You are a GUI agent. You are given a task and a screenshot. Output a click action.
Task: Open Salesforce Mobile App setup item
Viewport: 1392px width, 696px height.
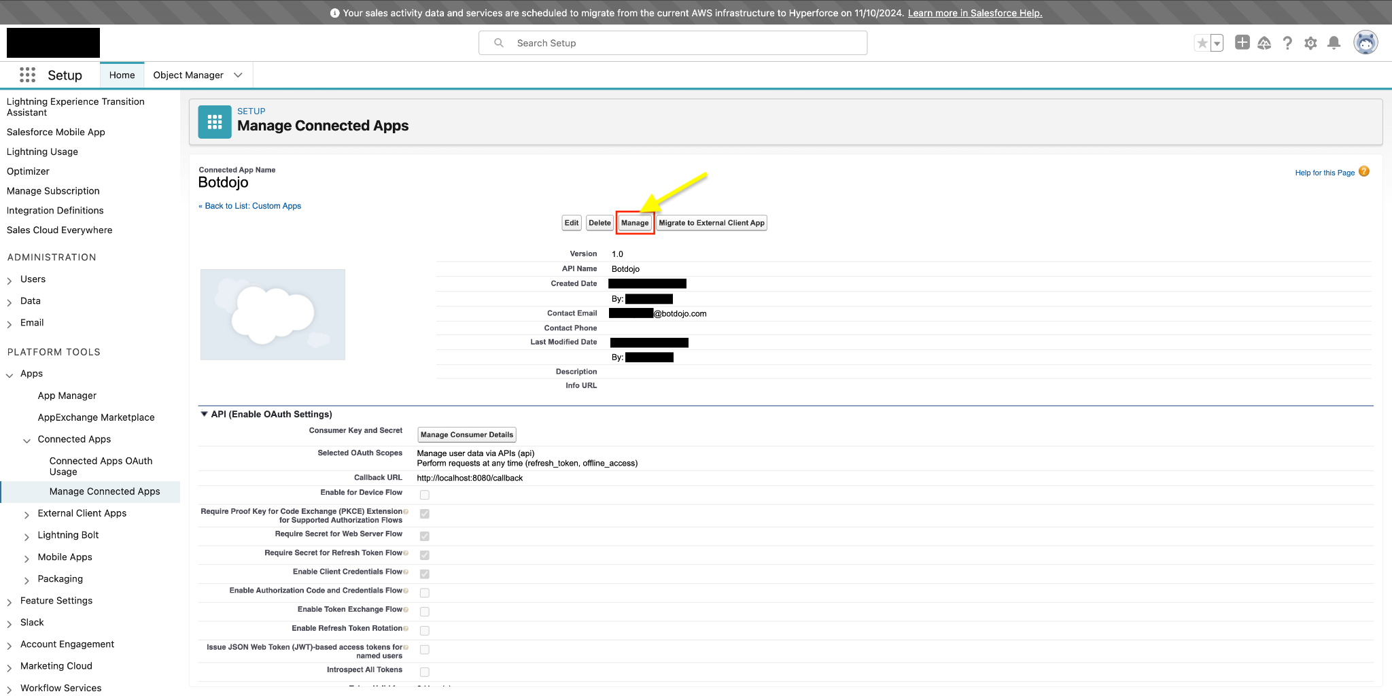tap(56, 132)
